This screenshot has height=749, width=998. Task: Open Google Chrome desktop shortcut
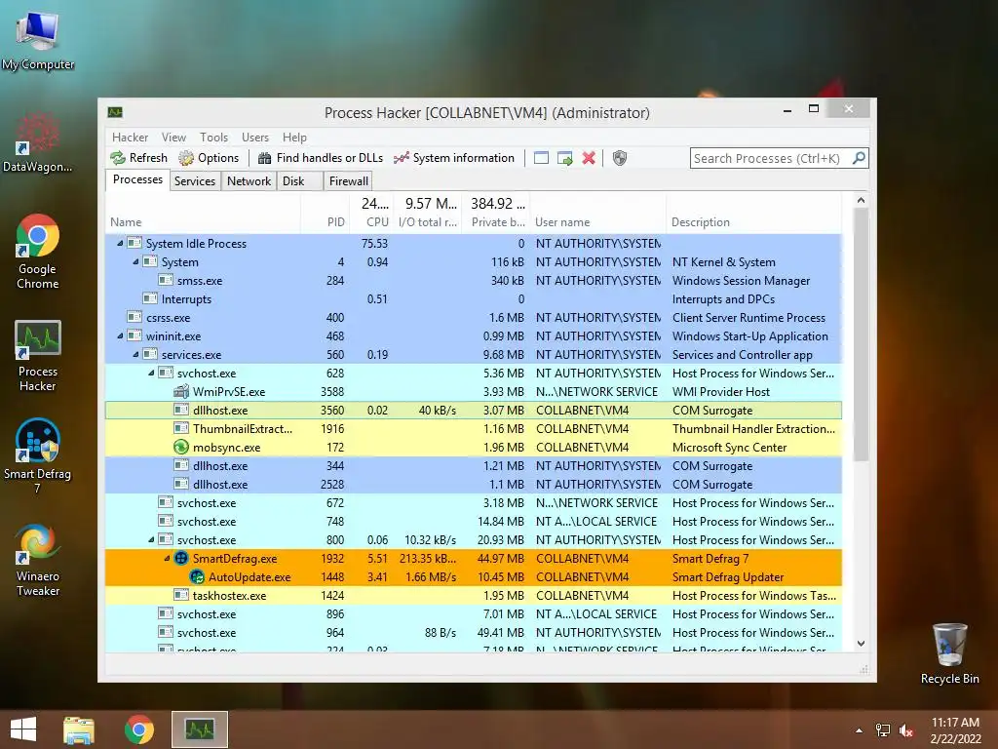[38, 253]
